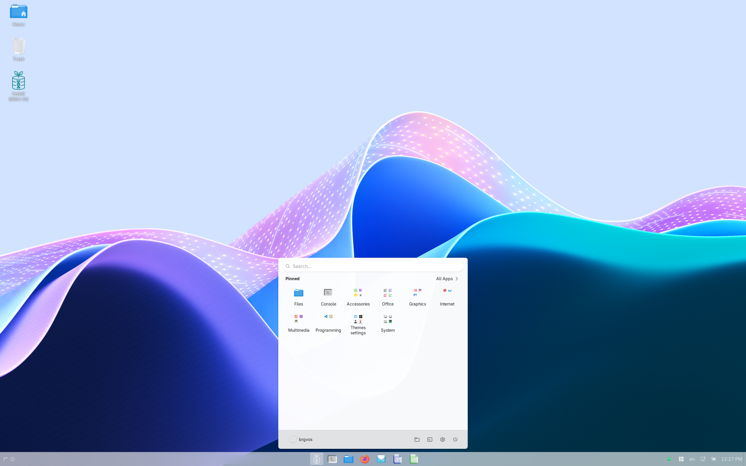Open the Programming app group
This screenshot has height=466, width=746.
[328, 323]
